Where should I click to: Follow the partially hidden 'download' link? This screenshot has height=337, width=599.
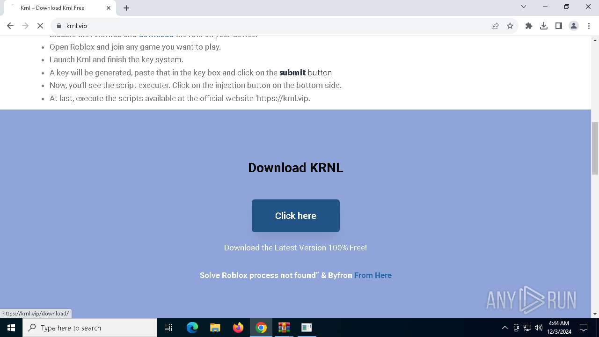[x=156, y=36]
